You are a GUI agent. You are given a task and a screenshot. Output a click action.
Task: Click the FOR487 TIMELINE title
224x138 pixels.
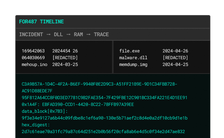point(41,22)
